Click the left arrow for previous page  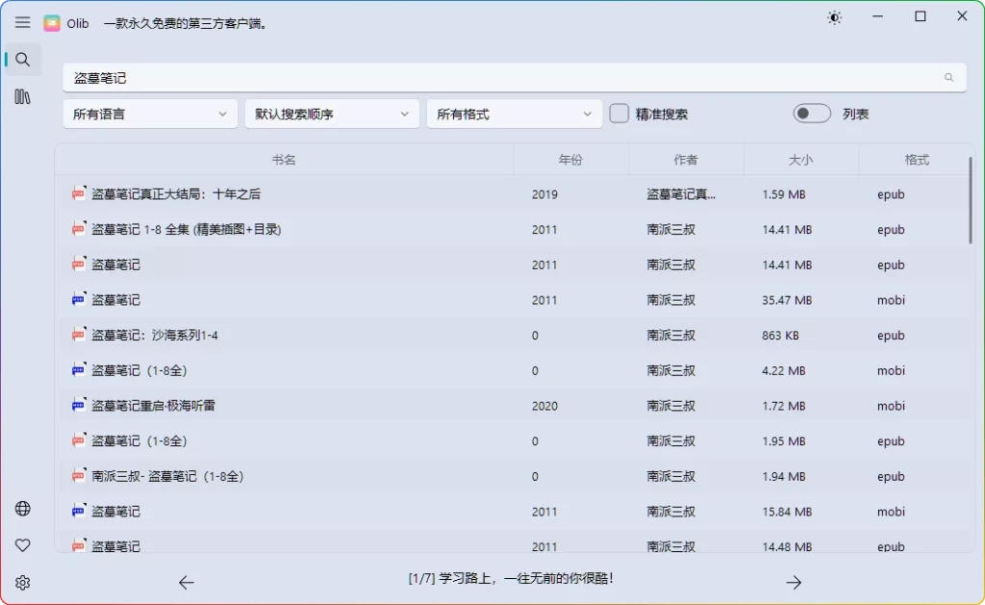(186, 582)
